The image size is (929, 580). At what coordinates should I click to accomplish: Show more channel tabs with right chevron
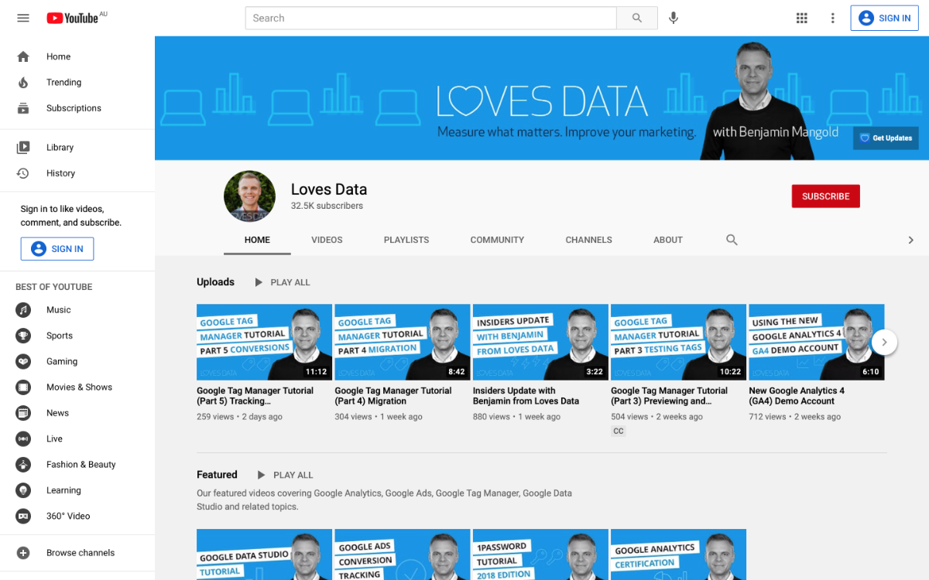click(911, 241)
